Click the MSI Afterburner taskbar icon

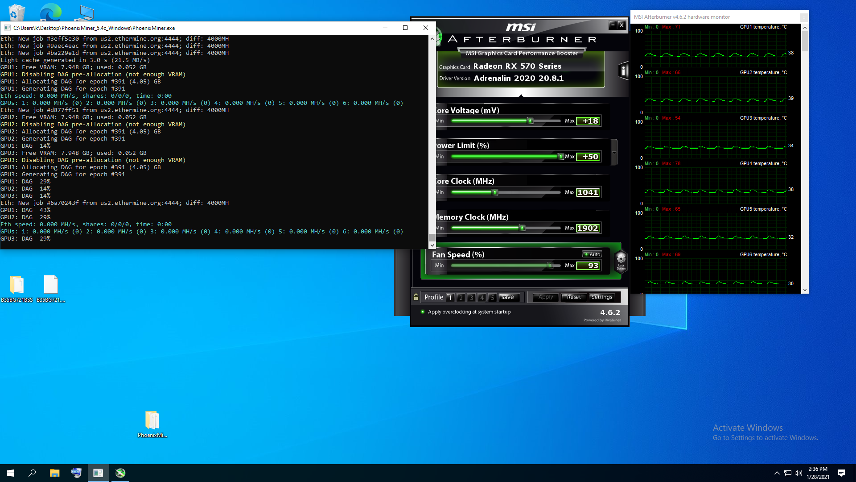click(120, 473)
